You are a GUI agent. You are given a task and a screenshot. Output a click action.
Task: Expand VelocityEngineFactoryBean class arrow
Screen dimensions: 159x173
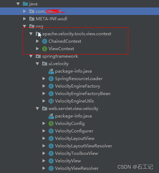[x=44, y=94]
